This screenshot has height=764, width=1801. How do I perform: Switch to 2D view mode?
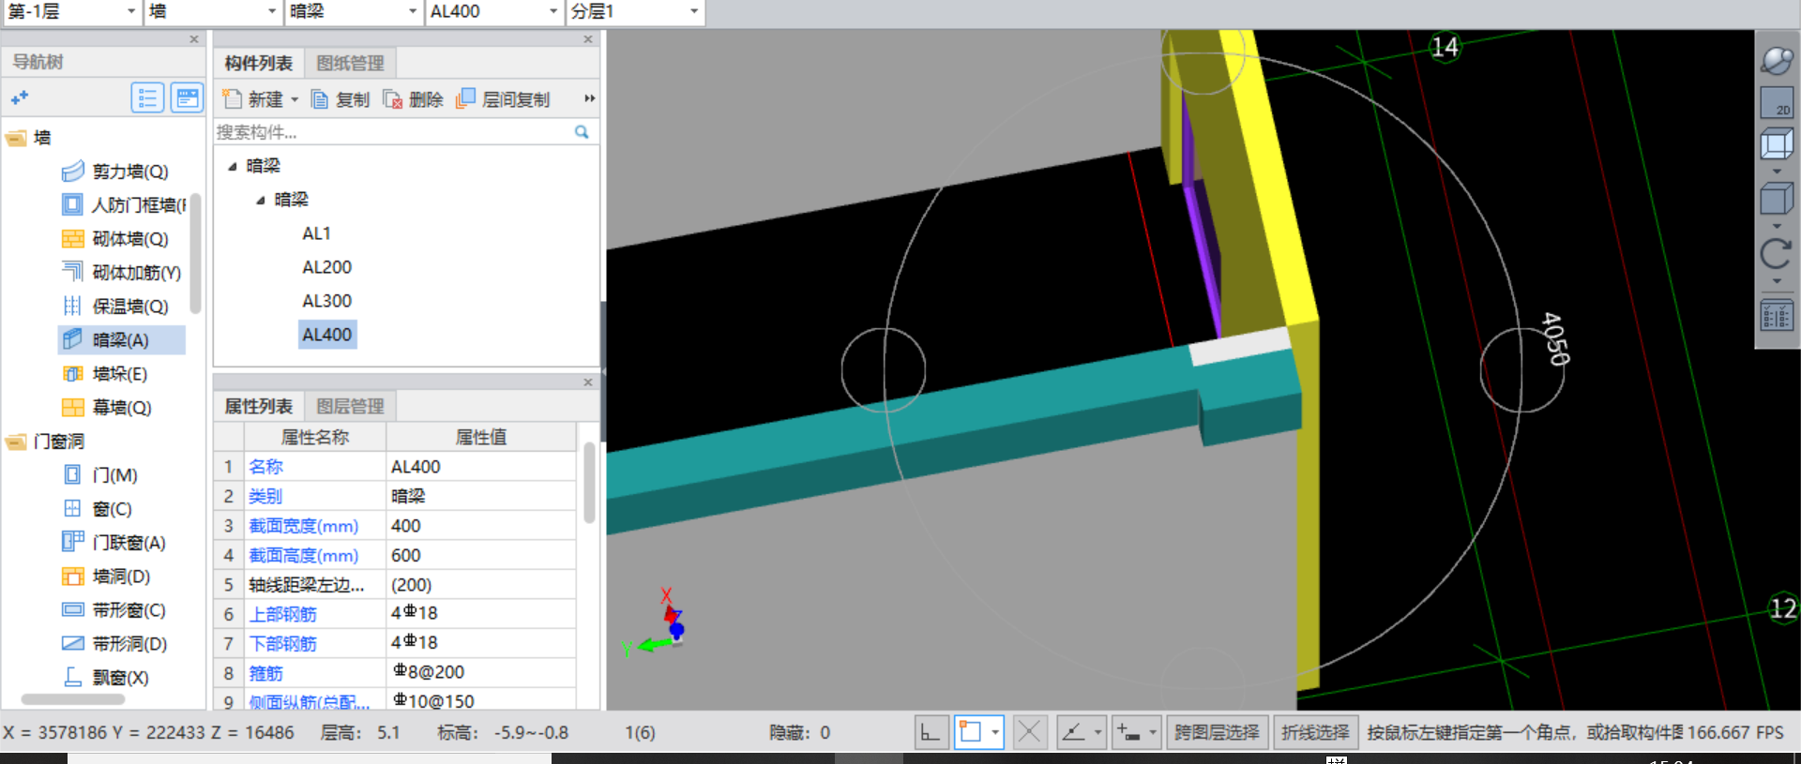tap(1777, 102)
